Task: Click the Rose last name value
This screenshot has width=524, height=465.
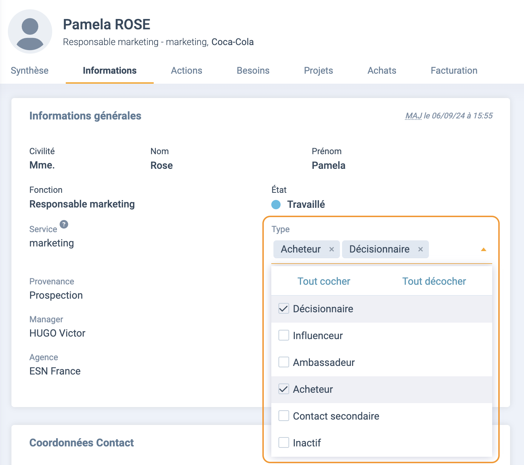Action: tap(162, 166)
